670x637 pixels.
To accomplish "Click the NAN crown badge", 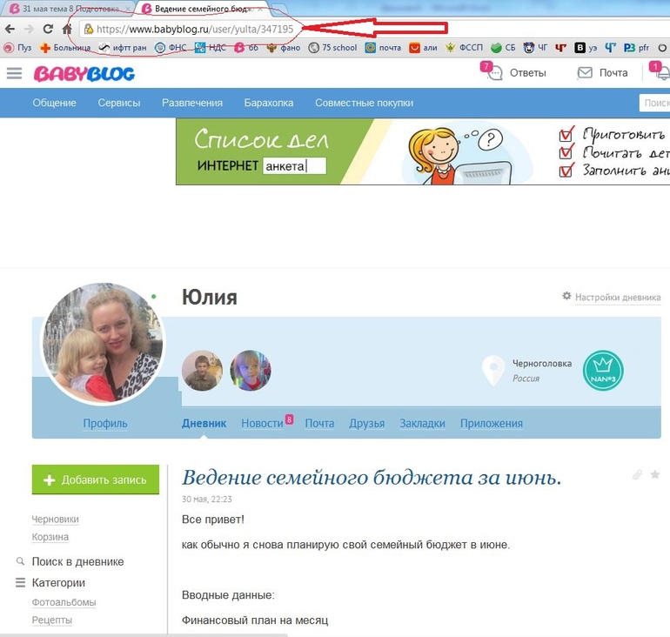I will 602,370.
